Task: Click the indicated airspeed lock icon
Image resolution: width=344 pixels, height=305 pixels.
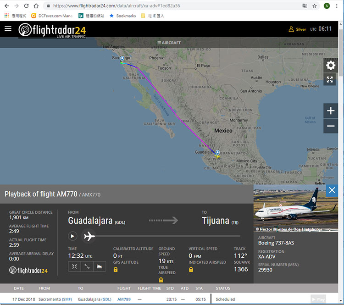Action: coord(191,269)
